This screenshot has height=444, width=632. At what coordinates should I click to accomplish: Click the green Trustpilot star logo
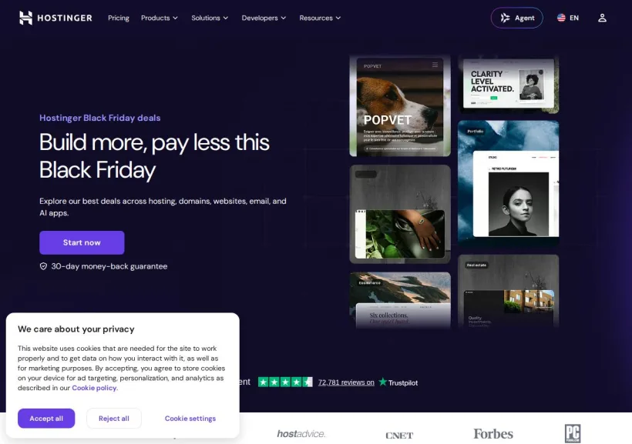click(x=382, y=382)
